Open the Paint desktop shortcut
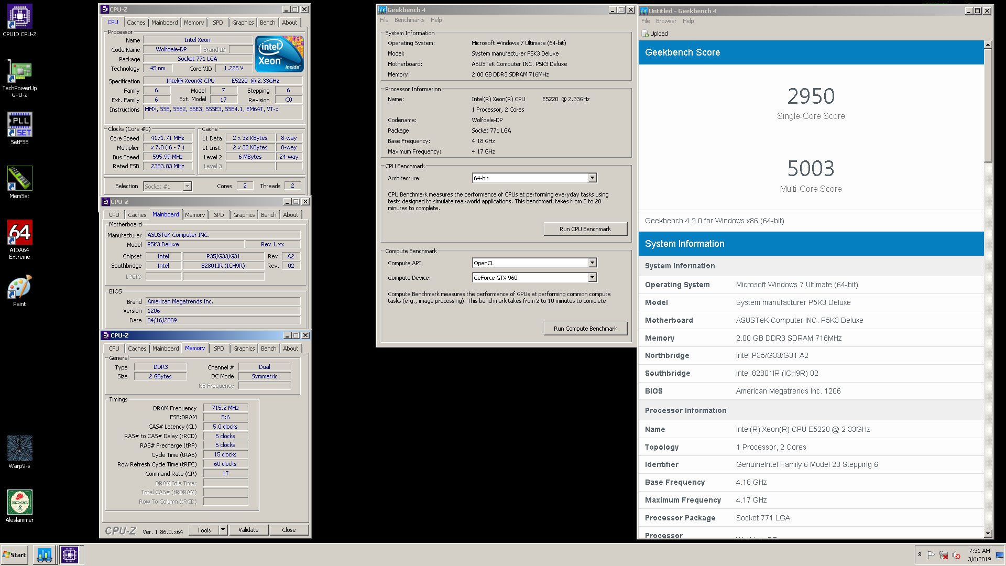The height and width of the screenshot is (566, 1006). (x=19, y=291)
